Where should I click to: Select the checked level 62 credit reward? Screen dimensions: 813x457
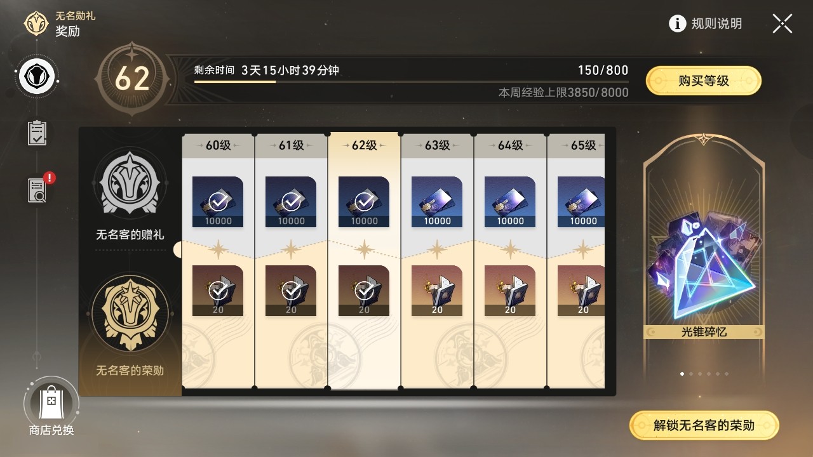(364, 202)
